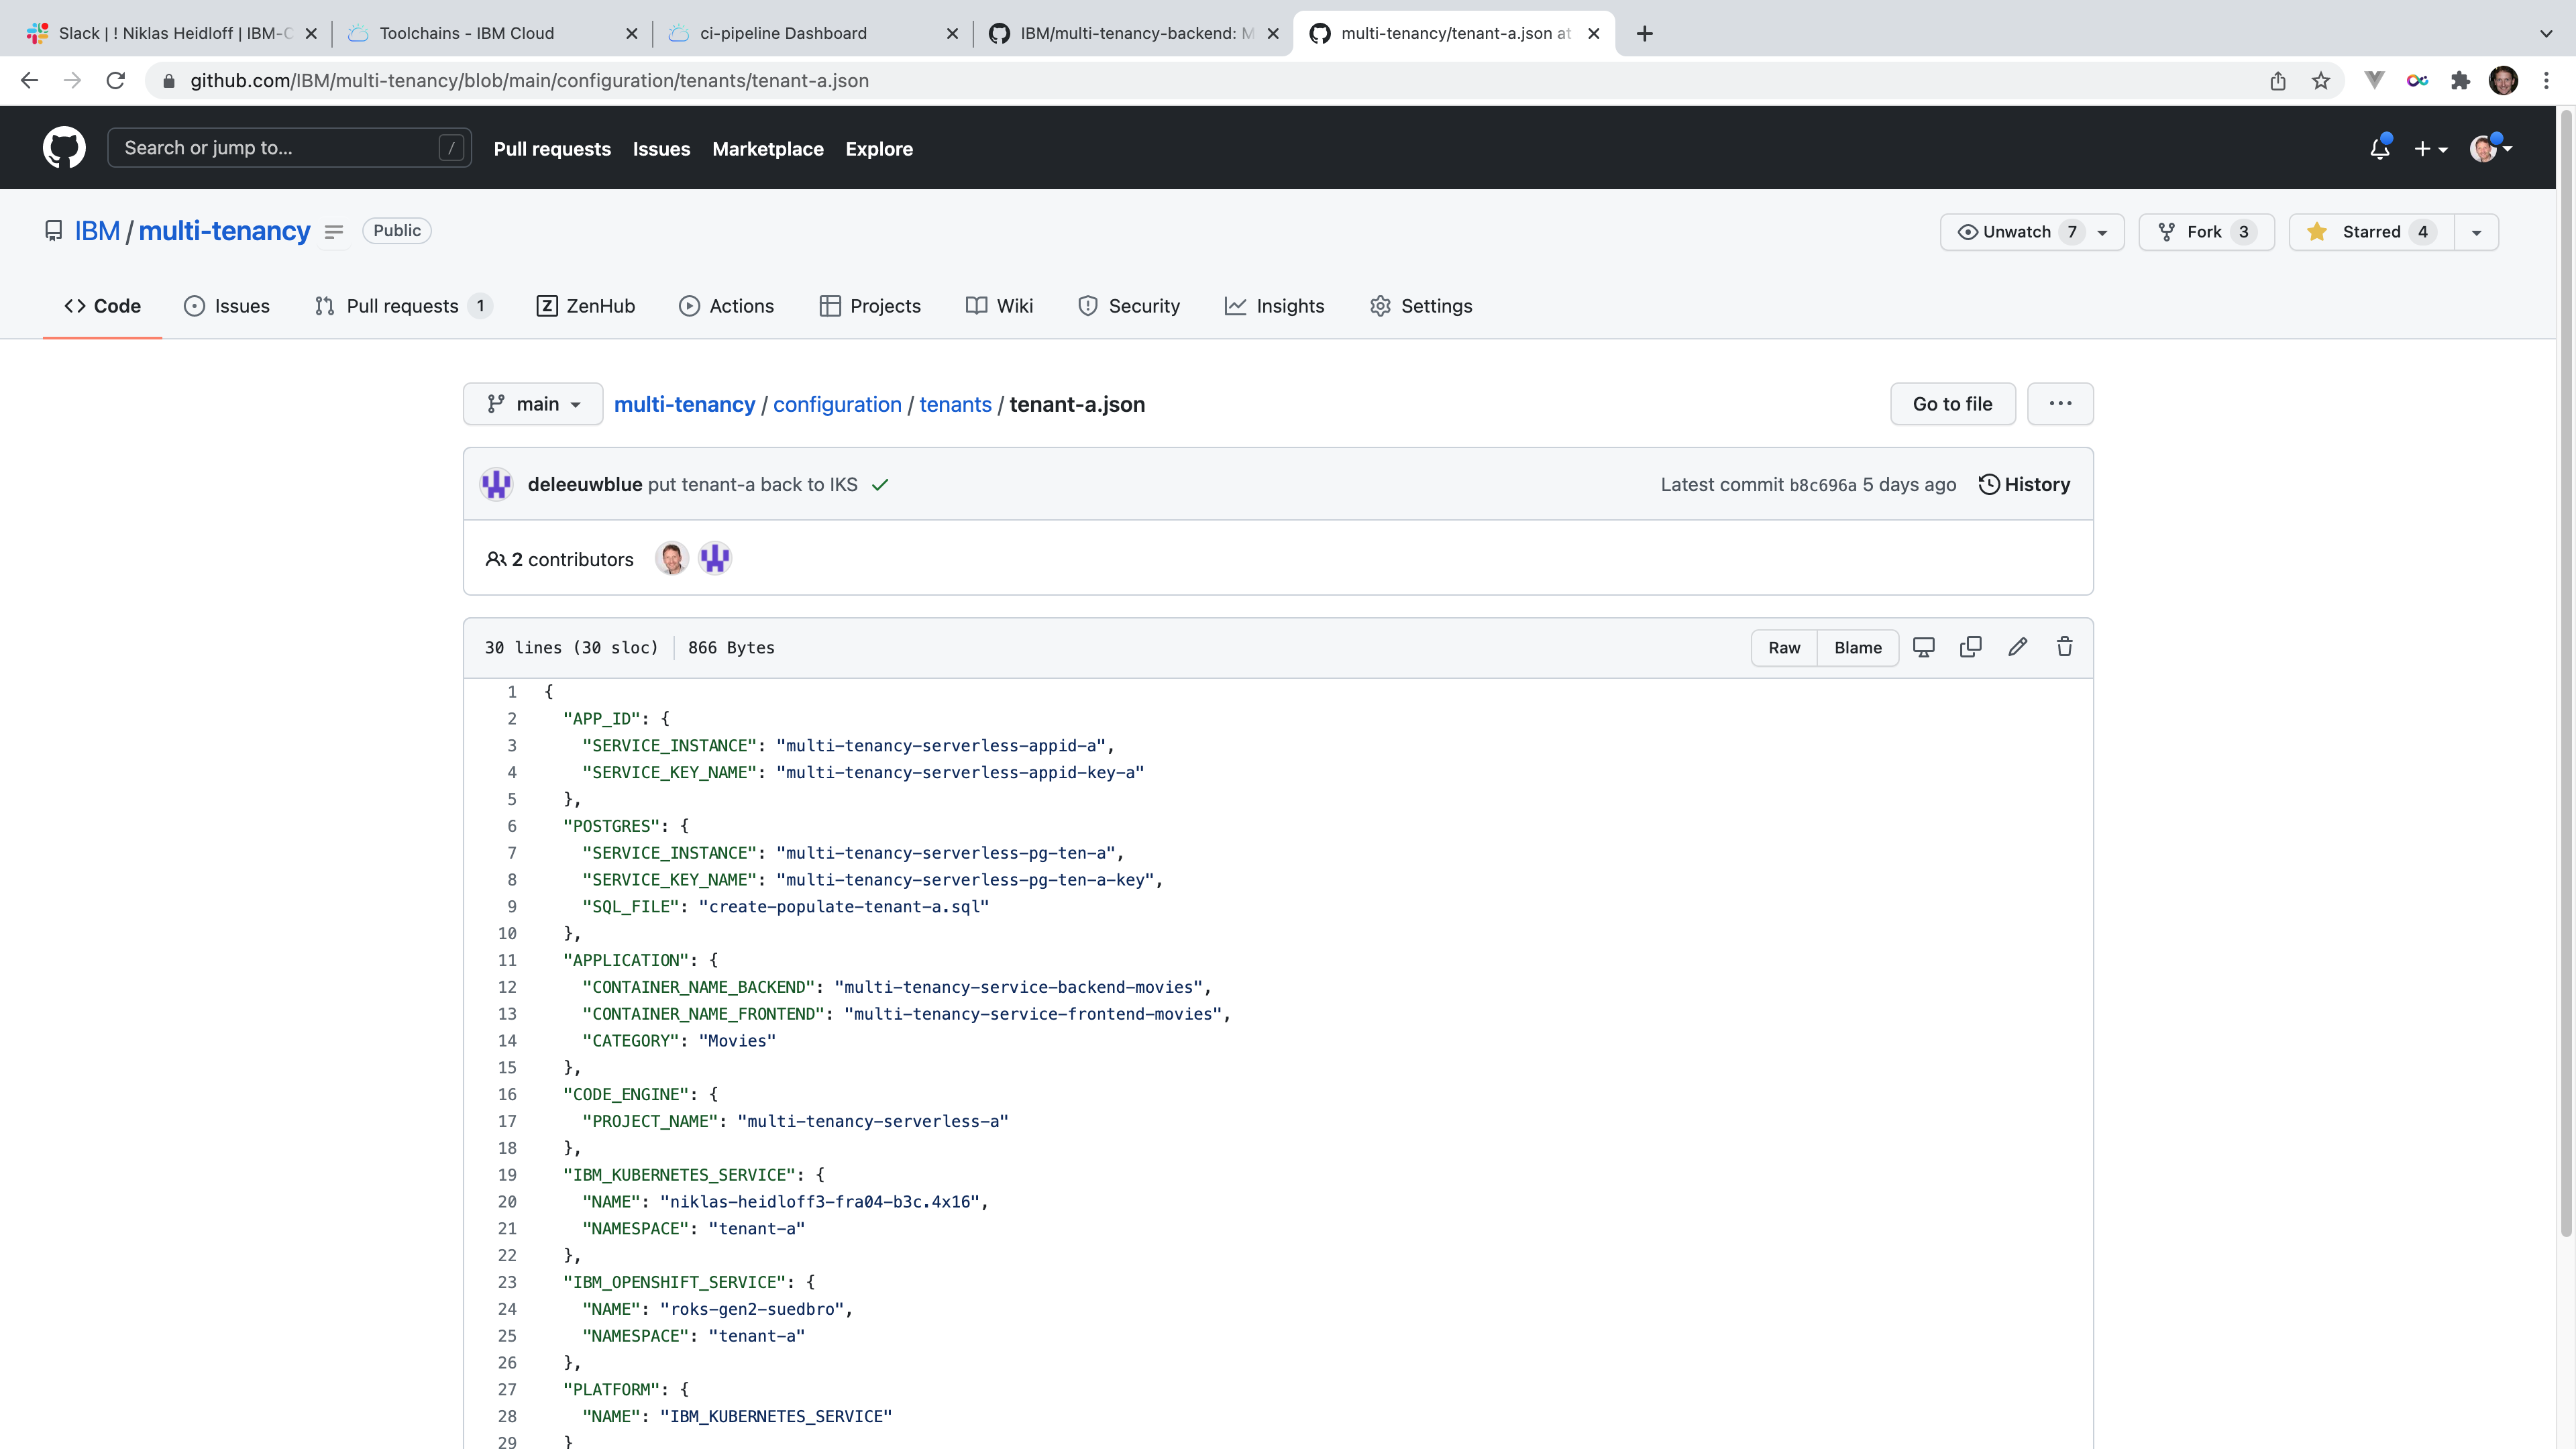Image resolution: width=2576 pixels, height=1449 pixels.
Task: Expand the main branch dropdown
Action: [x=533, y=404]
